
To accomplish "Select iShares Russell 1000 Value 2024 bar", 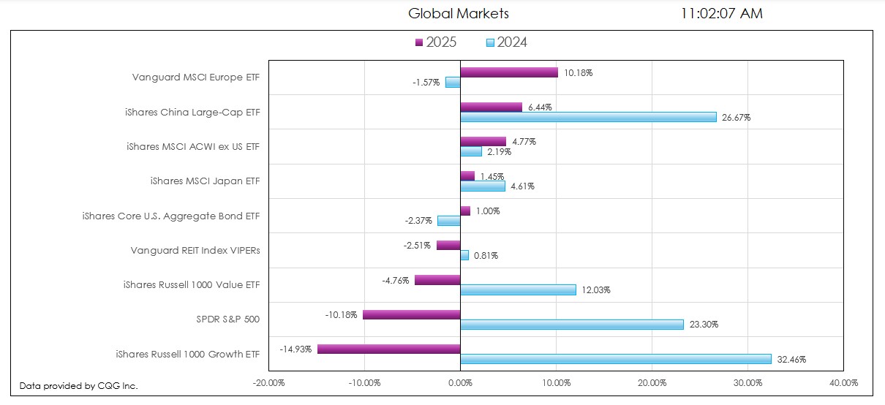I will click(518, 289).
